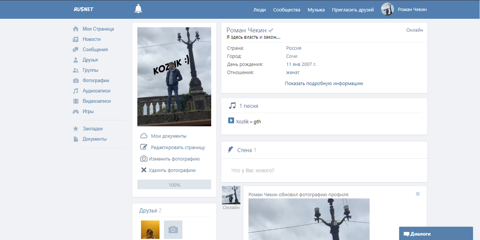Viewport: 480px width, 240px height.
Task: Click Редактировать страницу link
Action: 178,148
